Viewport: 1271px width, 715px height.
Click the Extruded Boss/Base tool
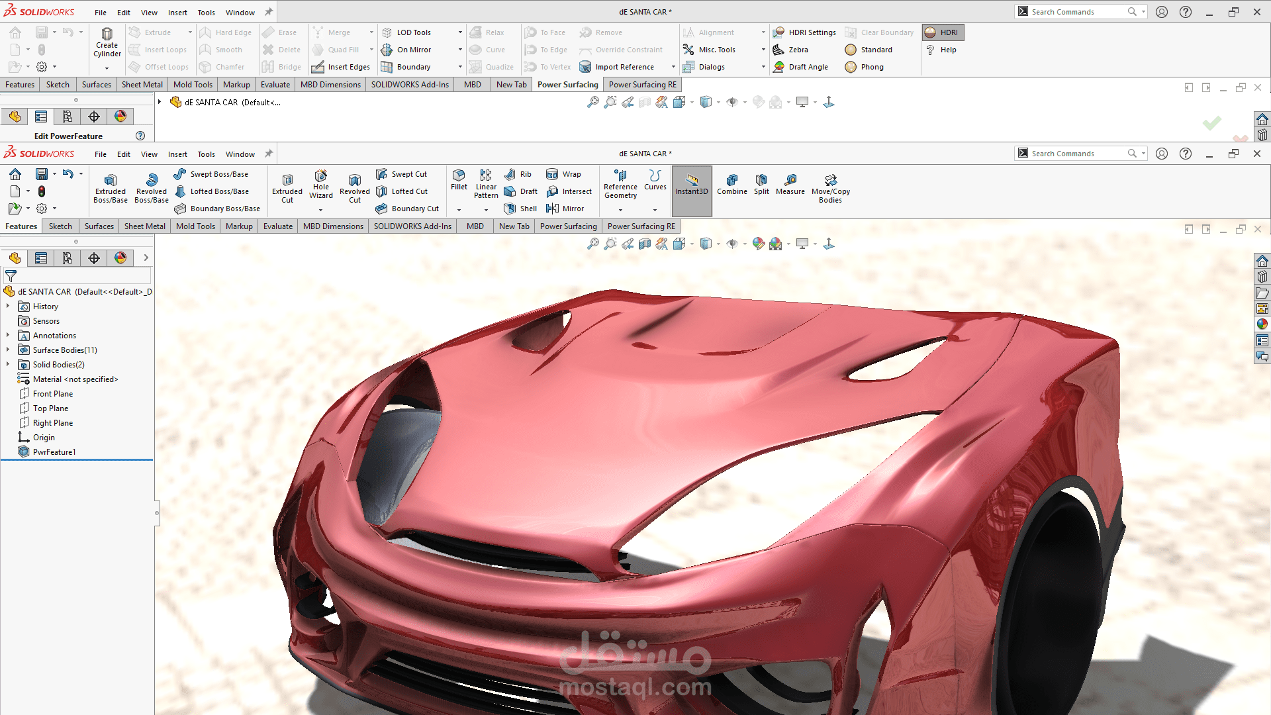[x=111, y=187]
